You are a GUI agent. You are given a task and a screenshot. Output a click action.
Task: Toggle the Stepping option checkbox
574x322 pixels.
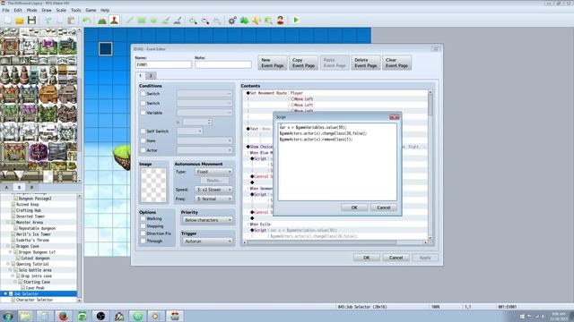[143, 226]
